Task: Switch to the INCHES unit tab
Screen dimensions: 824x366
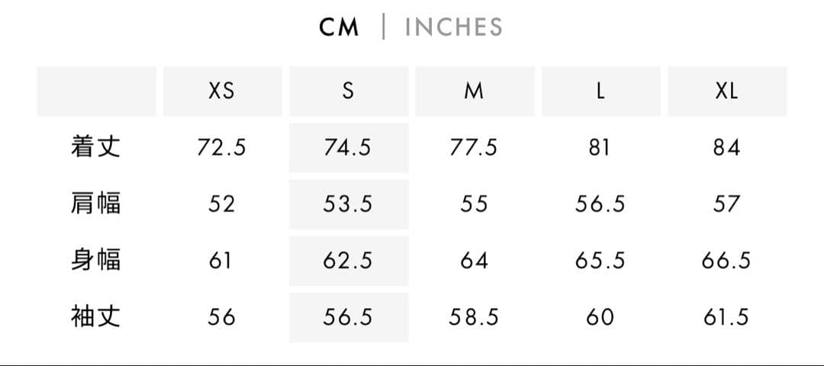Action: 453,27
